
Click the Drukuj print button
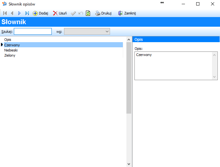point(103,13)
